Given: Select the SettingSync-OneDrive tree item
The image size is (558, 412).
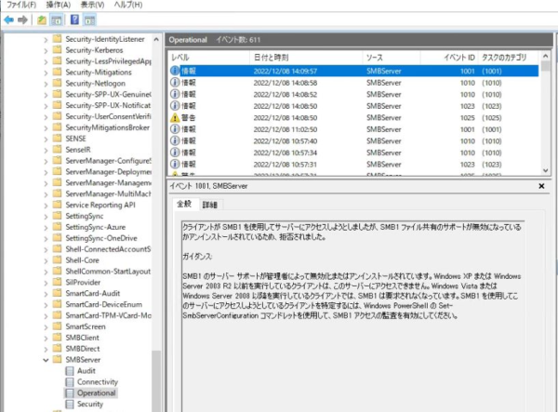Looking at the screenshot, I should (x=101, y=238).
